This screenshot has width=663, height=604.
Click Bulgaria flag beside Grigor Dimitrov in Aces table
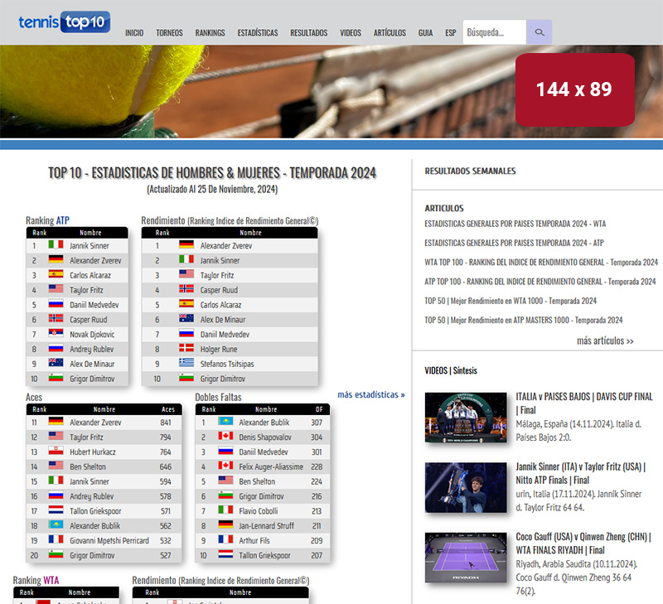click(56, 554)
